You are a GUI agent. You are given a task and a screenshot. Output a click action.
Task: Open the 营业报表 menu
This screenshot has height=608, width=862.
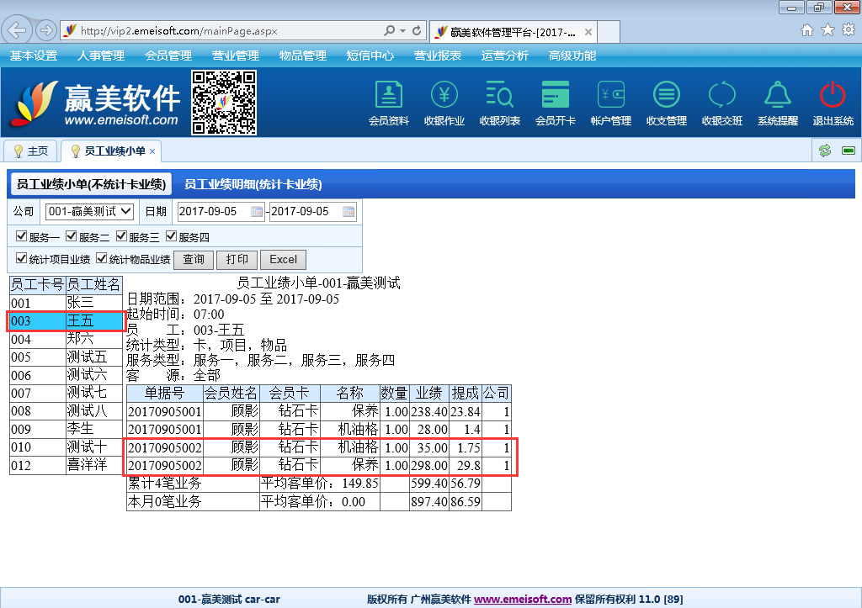tap(438, 56)
